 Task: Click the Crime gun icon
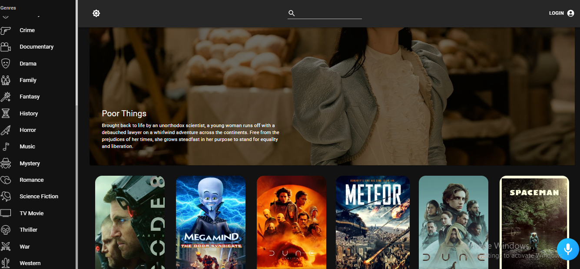coord(6,30)
